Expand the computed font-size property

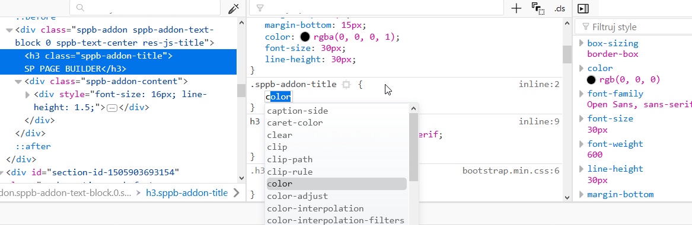(x=581, y=118)
